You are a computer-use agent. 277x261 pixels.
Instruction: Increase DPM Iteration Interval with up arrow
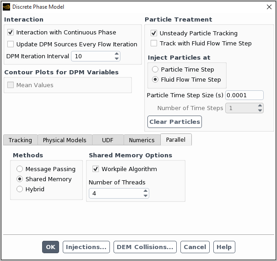click(117, 54)
